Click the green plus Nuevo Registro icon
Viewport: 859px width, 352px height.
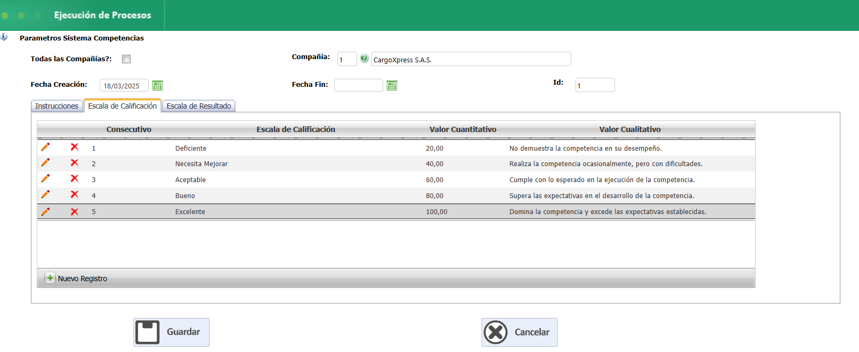click(x=50, y=278)
